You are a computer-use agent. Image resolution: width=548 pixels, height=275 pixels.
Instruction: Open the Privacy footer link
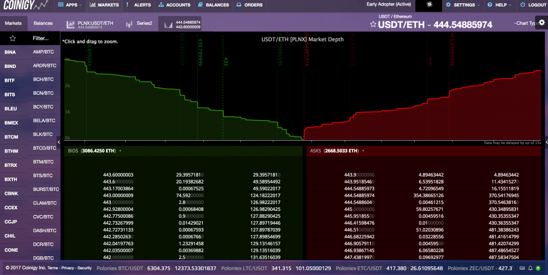pos(68,268)
